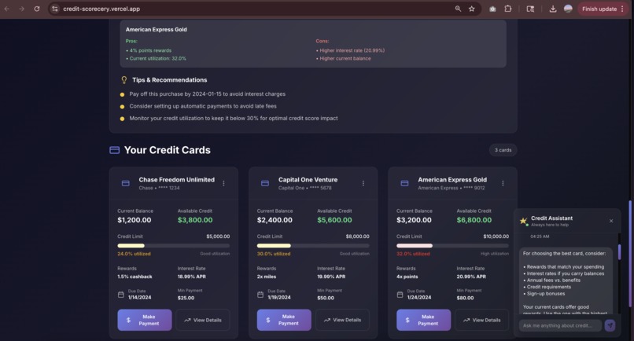Screen dimensions: 634x341
Task: Click the card icon beside Your Credit Cards
Action: coord(114,150)
